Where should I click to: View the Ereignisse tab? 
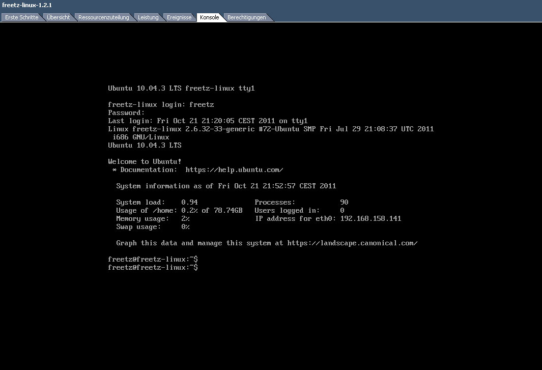click(x=179, y=17)
